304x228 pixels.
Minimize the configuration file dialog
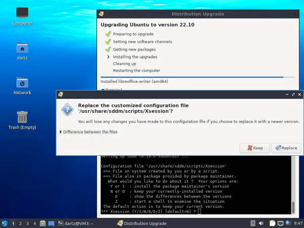[287, 94]
